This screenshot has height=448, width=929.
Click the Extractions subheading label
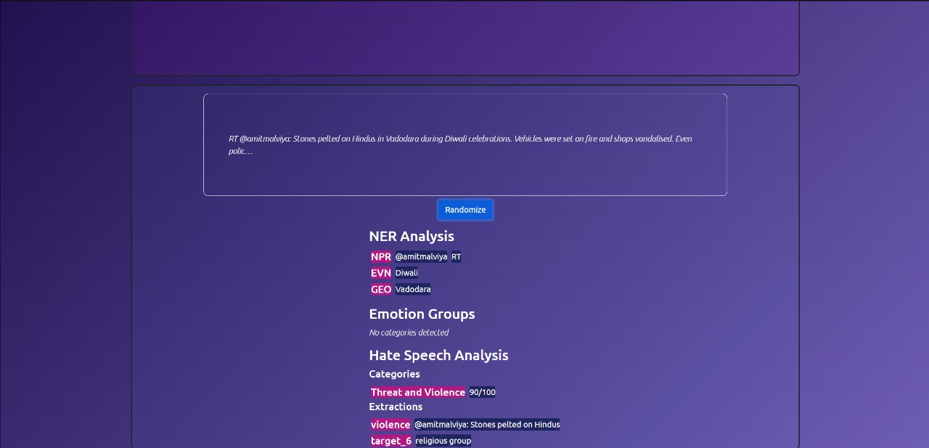tap(396, 407)
